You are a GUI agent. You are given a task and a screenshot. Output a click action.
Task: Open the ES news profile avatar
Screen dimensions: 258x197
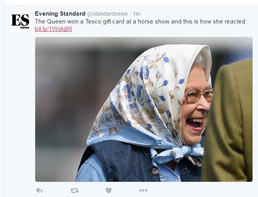click(20, 21)
